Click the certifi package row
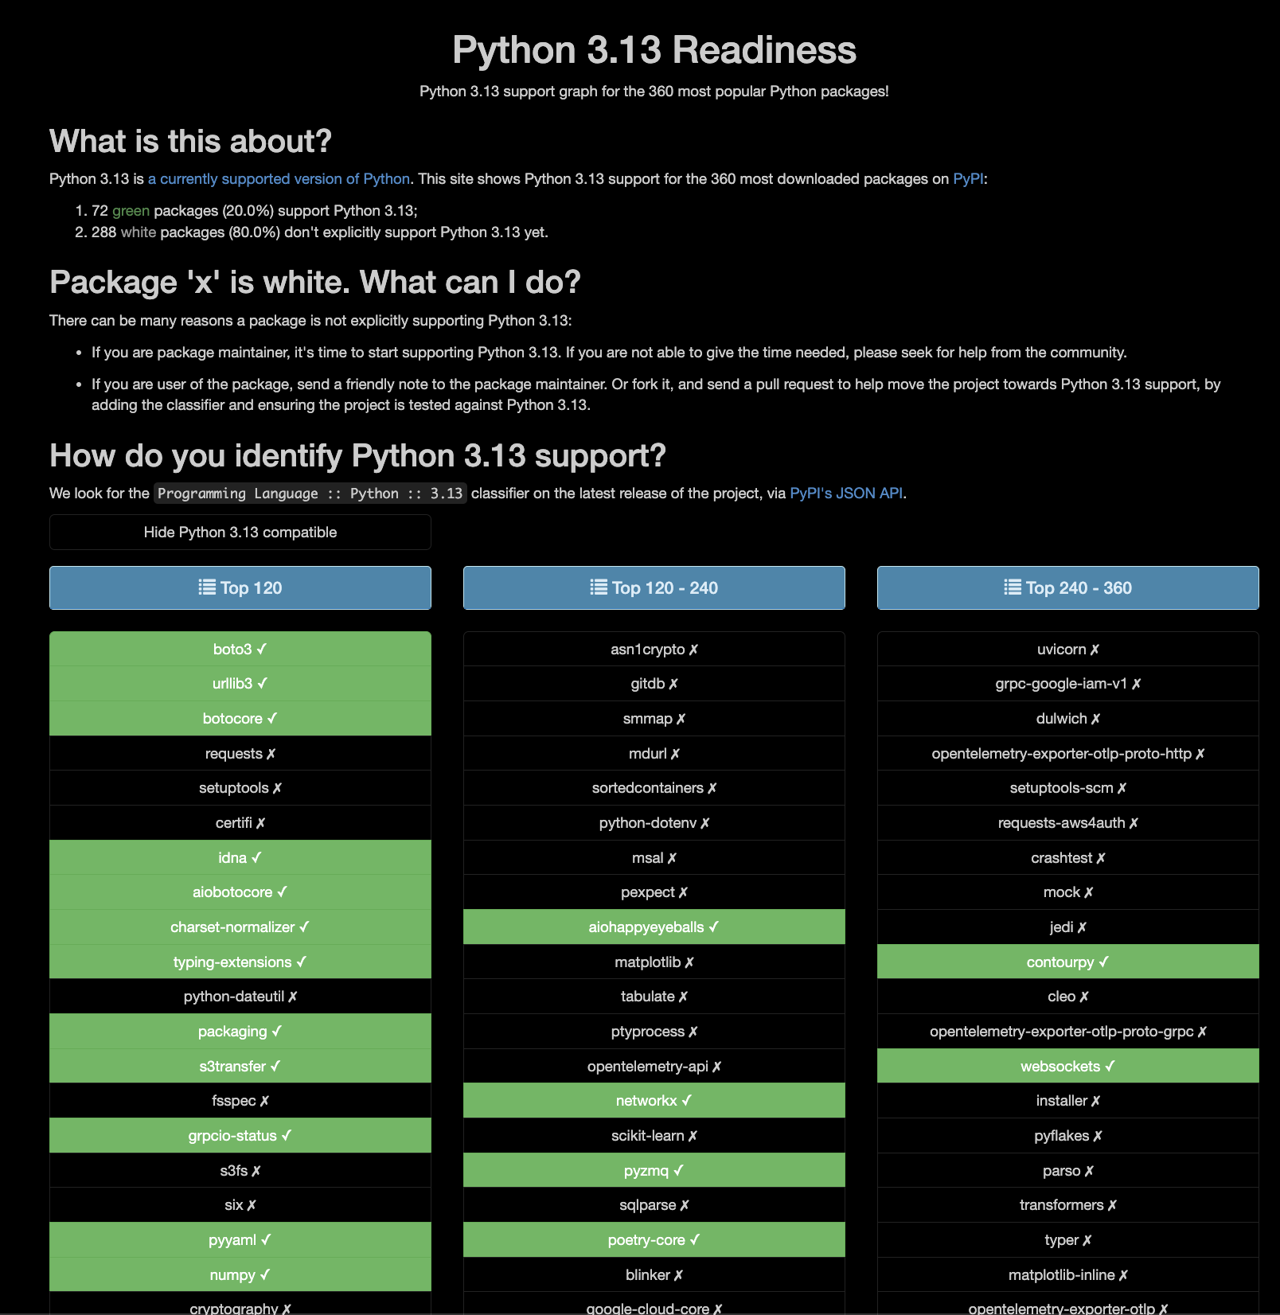 240,823
